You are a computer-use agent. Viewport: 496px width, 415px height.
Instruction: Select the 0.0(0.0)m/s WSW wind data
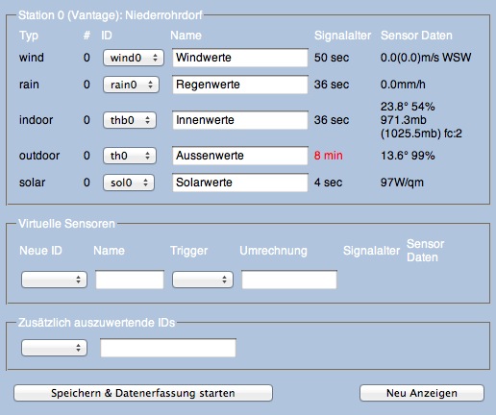(426, 58)
